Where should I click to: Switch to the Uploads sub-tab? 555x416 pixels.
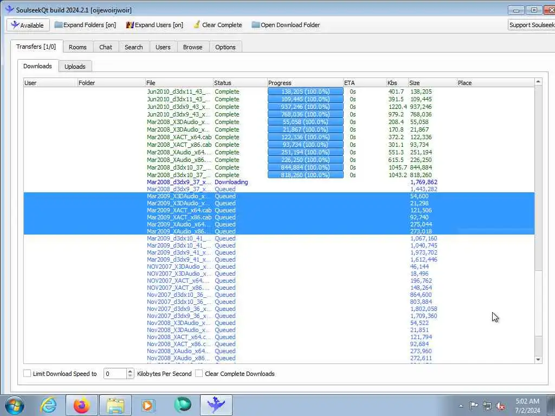tap(75, 67)
